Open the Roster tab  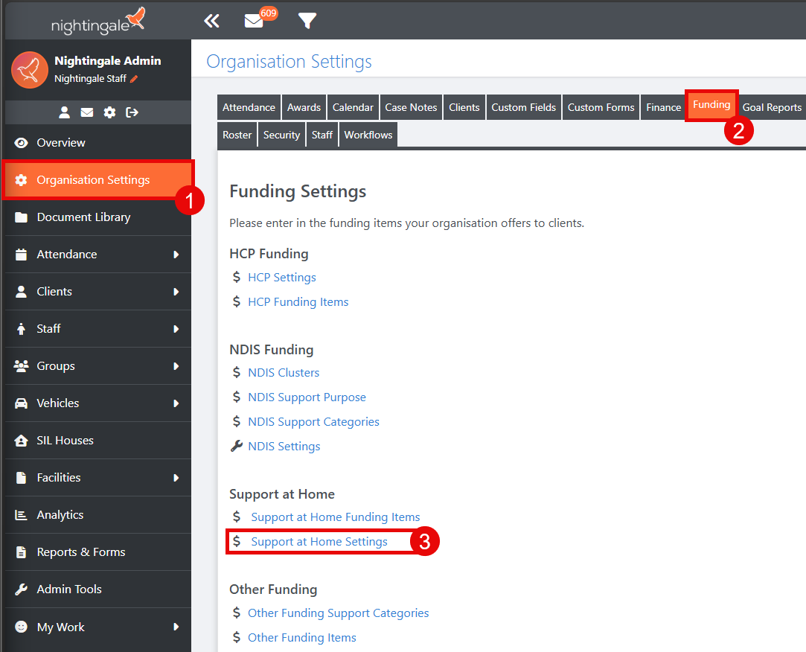(x=237, y=135)
